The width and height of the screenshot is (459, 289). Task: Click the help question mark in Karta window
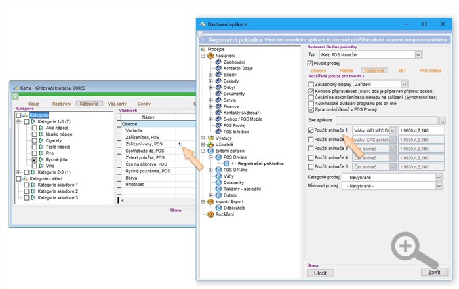(15, 96)
